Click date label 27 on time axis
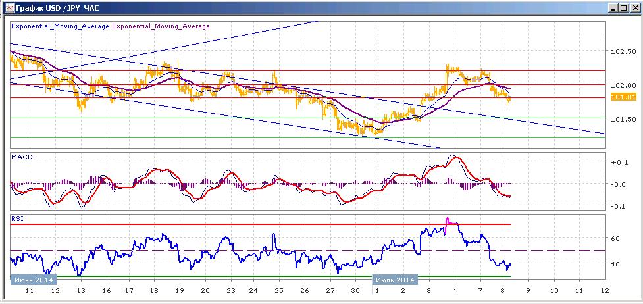The image size is (643, 304). coord(329,290)
